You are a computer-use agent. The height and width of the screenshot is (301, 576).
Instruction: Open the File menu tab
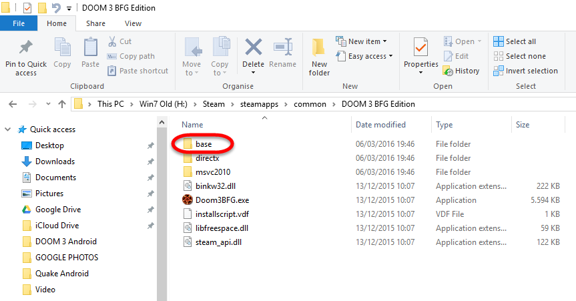tap(19, 23)
